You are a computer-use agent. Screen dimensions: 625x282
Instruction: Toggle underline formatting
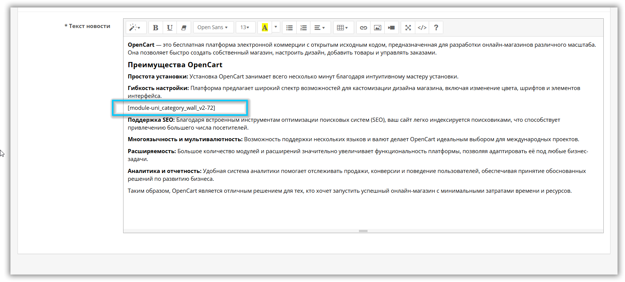170,28
